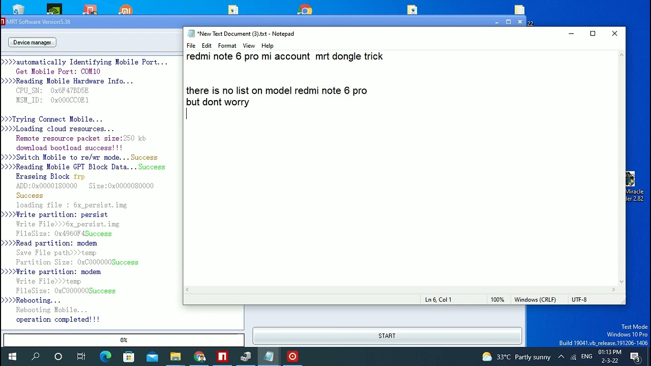The image size is (651, 366).
Task: Open File Explorer from taskbar
Action: point(175,357)
